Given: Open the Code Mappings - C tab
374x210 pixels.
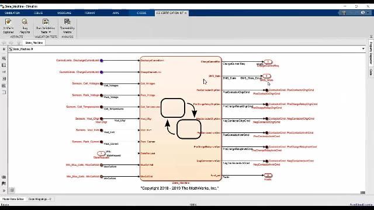Looking at the screenshot, I should point(40,199).
